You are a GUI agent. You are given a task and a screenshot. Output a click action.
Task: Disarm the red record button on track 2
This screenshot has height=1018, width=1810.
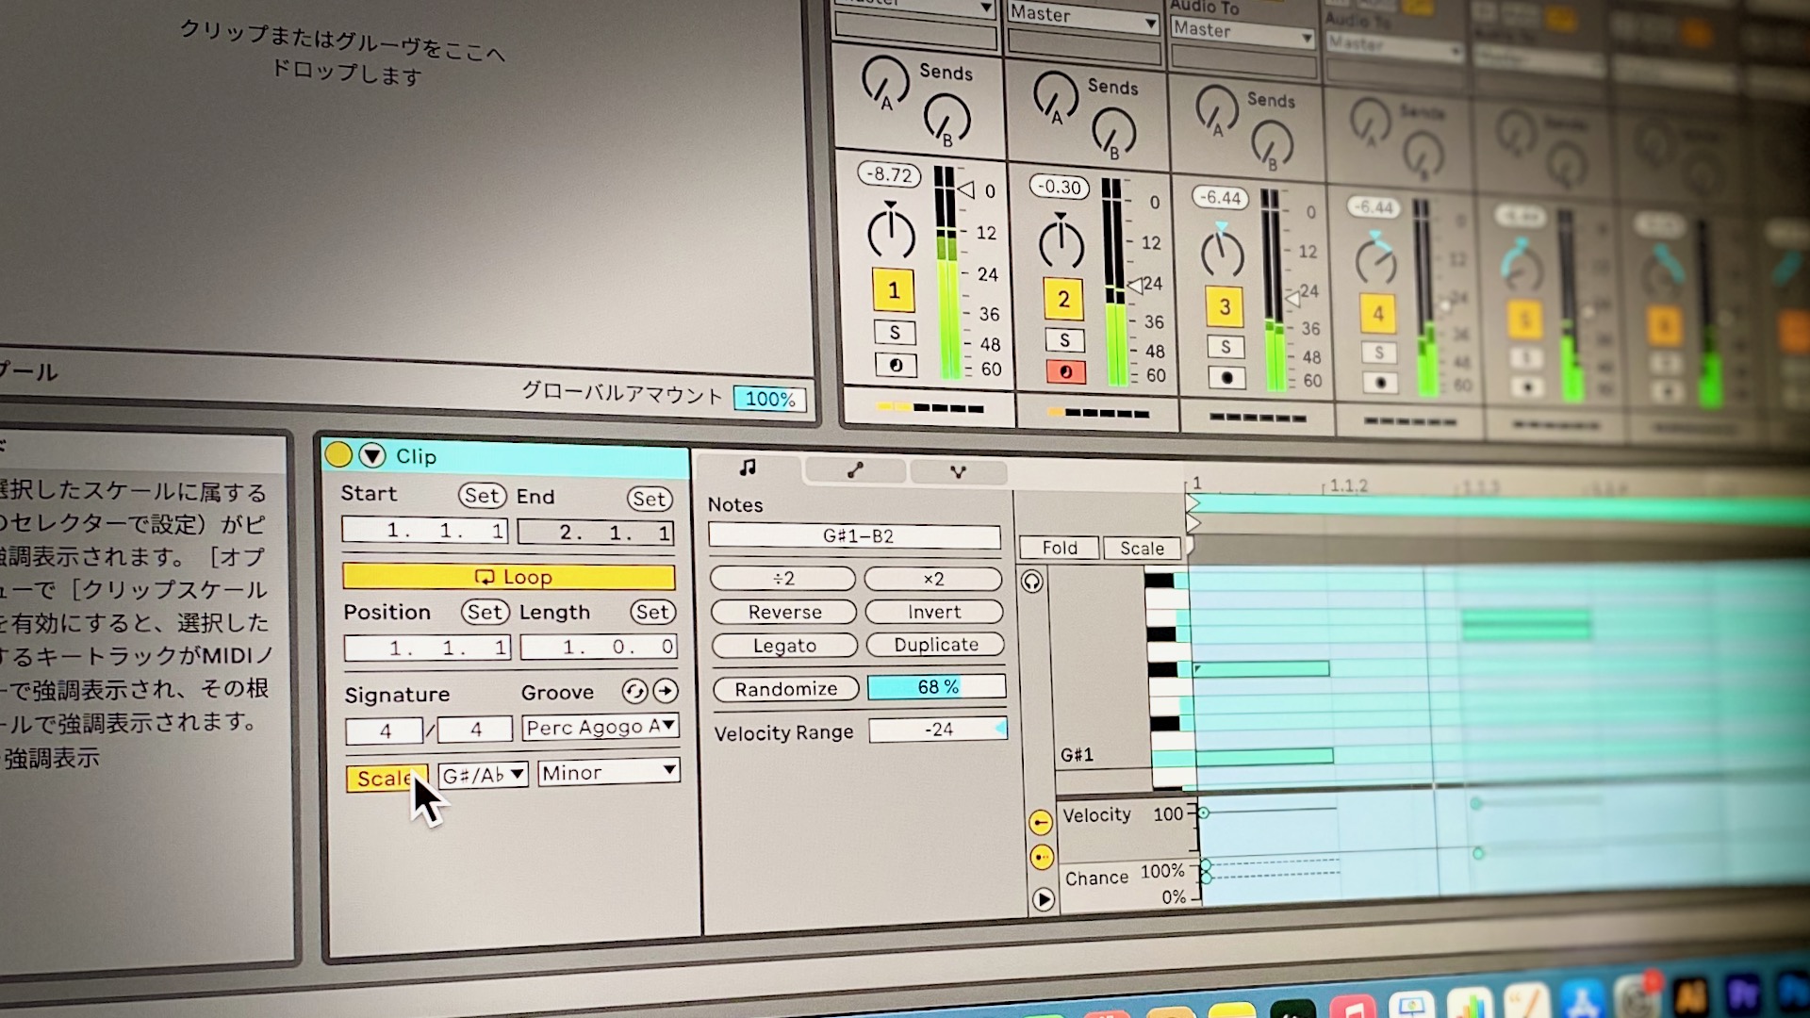coord(1065,372)
